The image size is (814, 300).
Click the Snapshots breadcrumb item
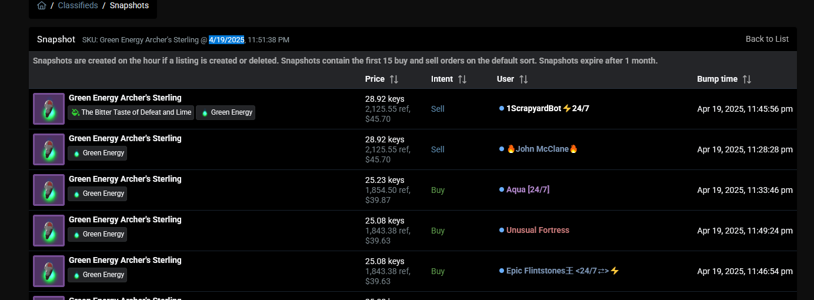coord(129,6)
